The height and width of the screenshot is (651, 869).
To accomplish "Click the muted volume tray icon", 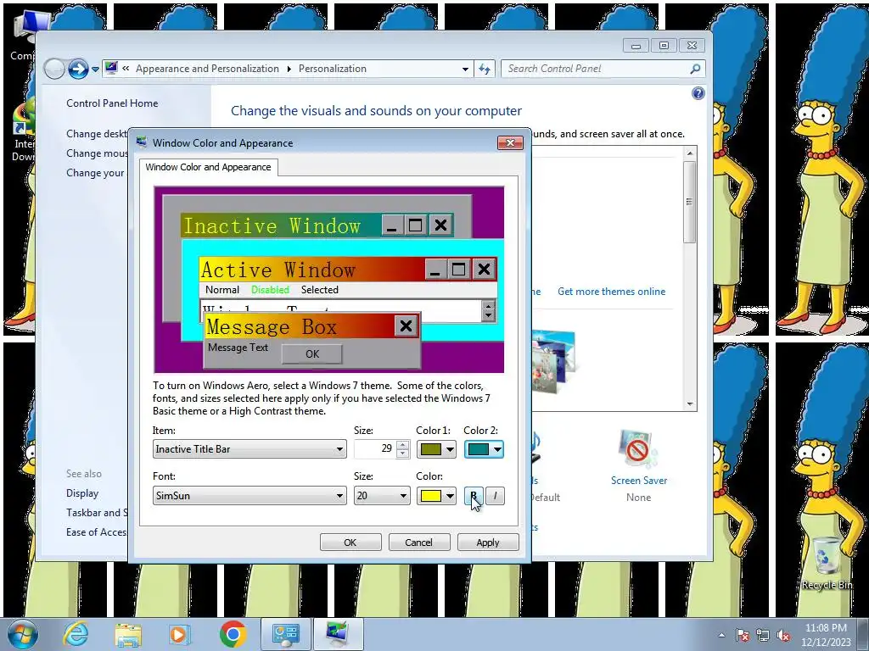I will (x=783, y=635).
